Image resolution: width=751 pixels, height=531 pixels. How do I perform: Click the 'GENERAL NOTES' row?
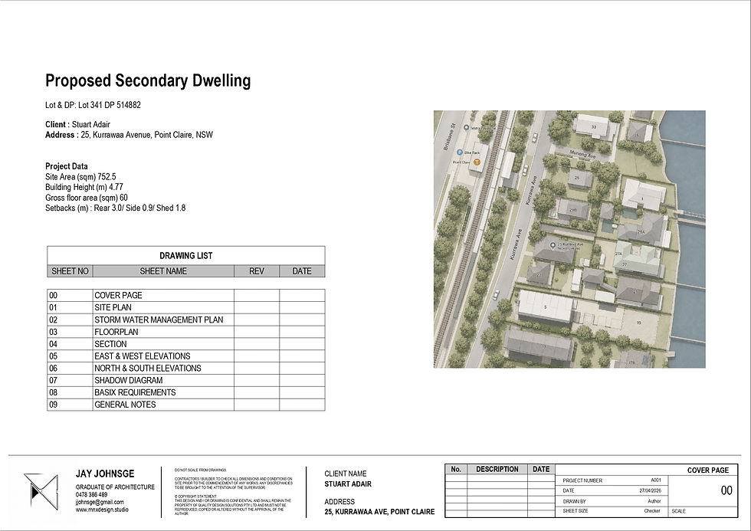pos(185,405)
